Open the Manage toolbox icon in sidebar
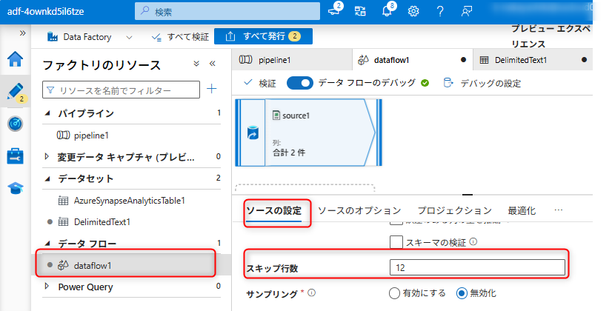Image resolution: width=612 pixels, height=311 pixels. 15,155
